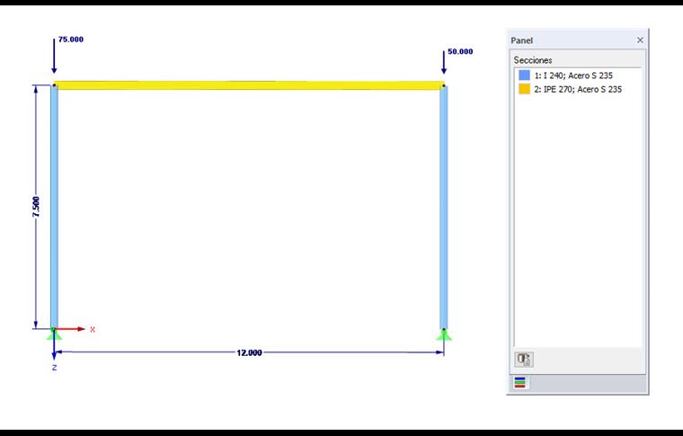Click the 'Secciones' heading in the panel
The height and width of the screenshot is (436, 683).
(x=533, y=60)
